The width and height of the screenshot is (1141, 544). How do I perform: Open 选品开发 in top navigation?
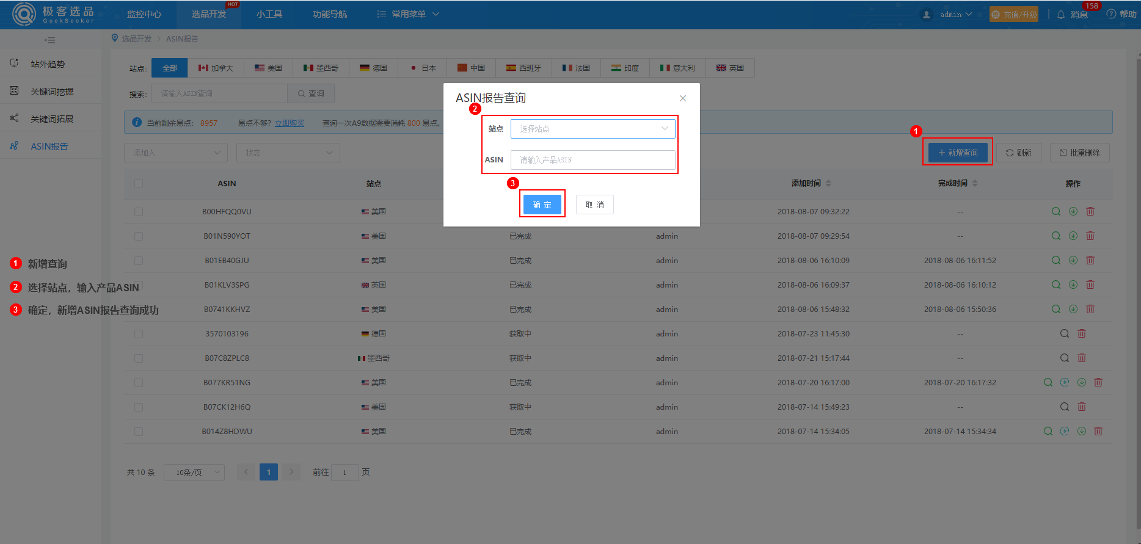209,14
